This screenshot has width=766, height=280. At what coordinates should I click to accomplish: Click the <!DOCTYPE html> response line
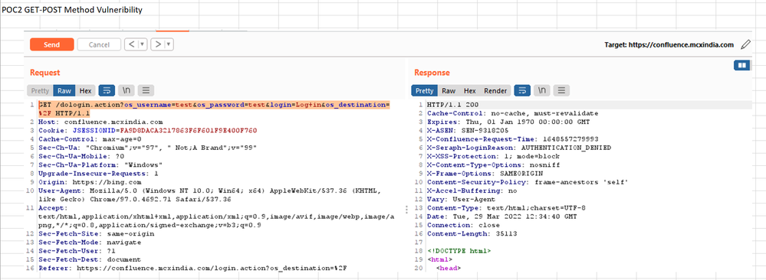coord(459,251)
